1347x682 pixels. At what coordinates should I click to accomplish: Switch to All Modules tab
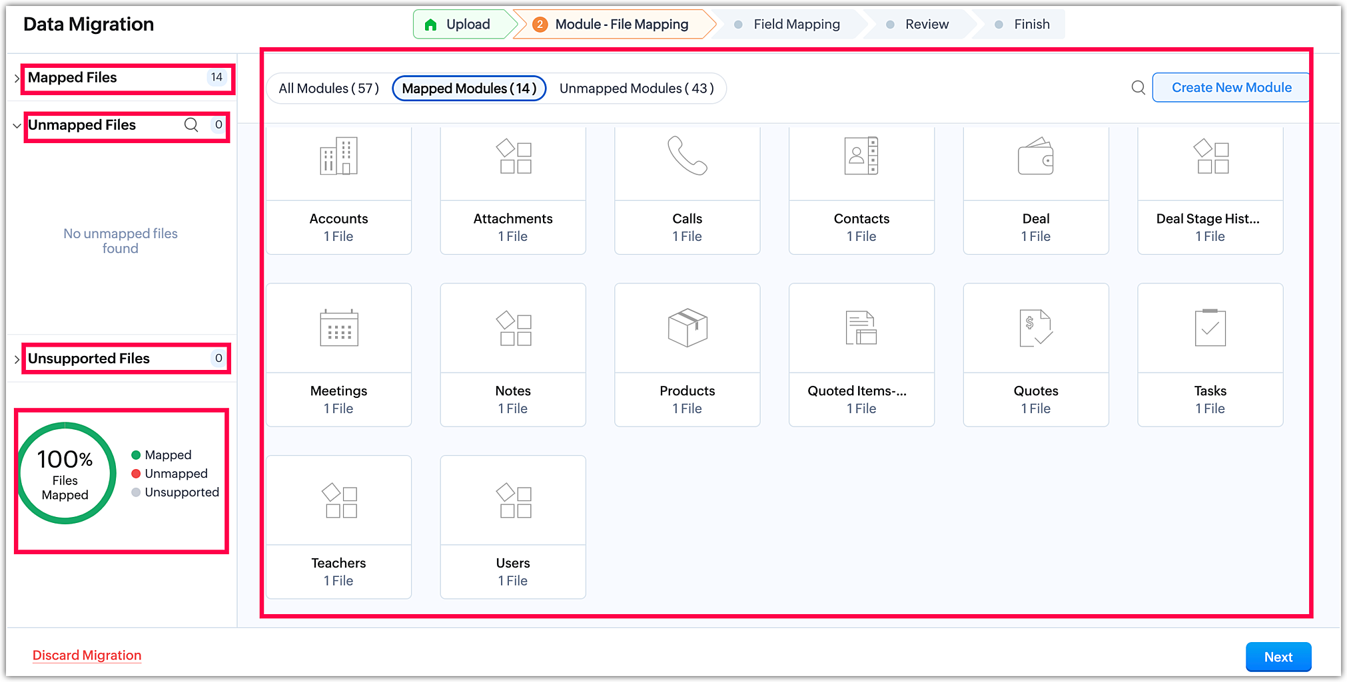pos(328,88)
